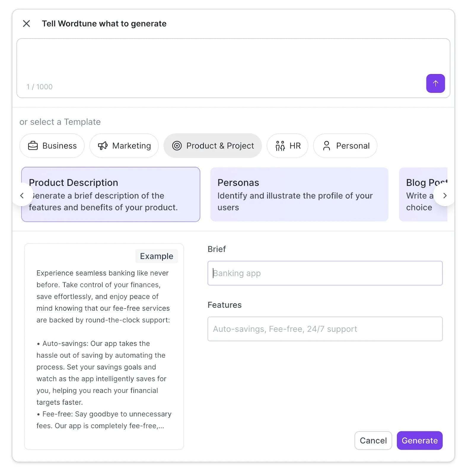Click the target icon on Product & Project
Screen dimensions: 468x474
tap(177, 146)
